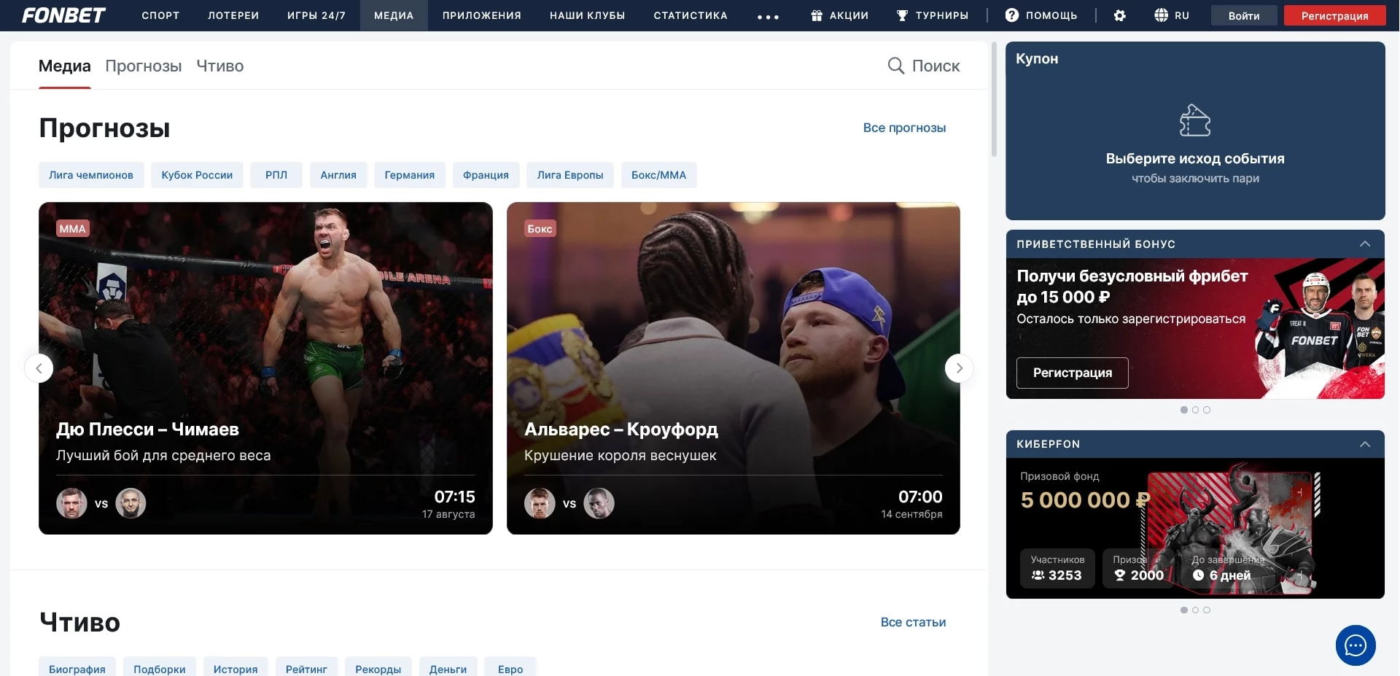The height and width of the screenshot is (676, 1400).
Task: Select the second welcome banner dot
Action: coord(1195,410)
